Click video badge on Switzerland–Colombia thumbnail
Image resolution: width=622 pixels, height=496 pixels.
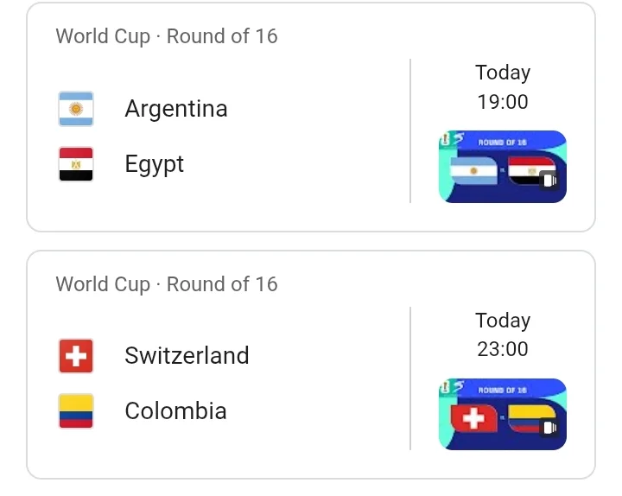(x=549, y=428)
